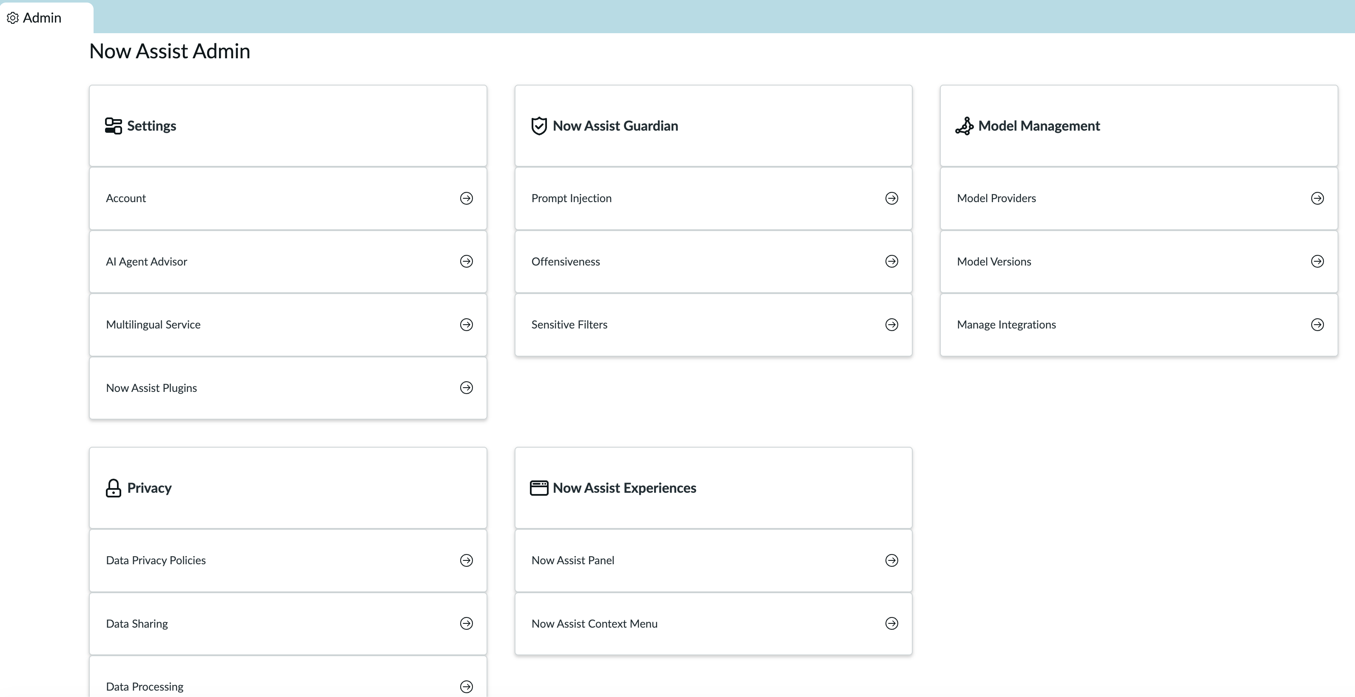The width and height of the screenshot is (1355, 697).
Task: Open the Data Processing label
Action: [145, 687]
